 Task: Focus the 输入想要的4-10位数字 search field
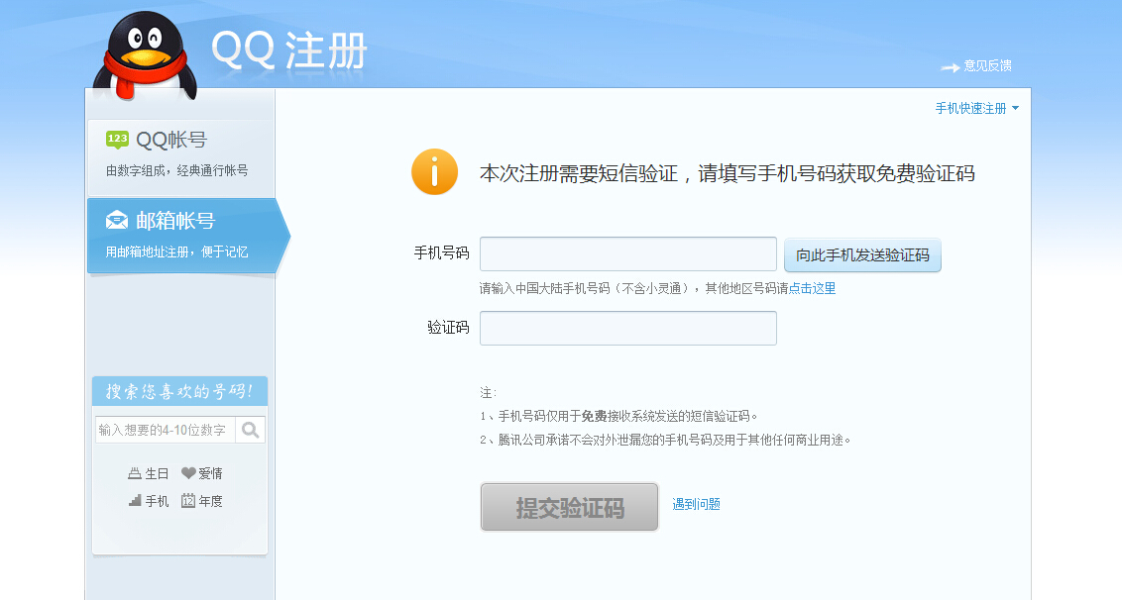pyautogui.click(x=166, y=430)
